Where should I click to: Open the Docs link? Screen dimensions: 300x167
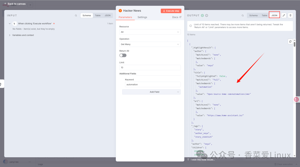tap(177, 17)
